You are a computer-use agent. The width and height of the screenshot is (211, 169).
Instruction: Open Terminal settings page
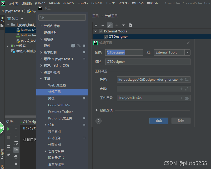point(51,98)
